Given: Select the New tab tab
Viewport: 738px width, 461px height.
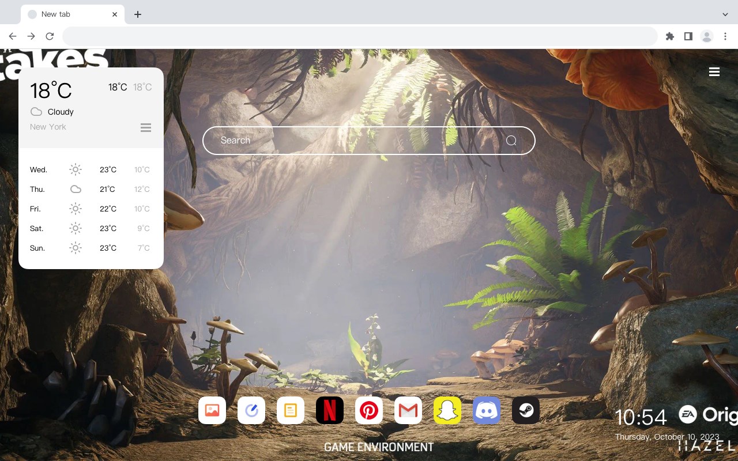Looking at the screenshot, I should (x=73, y=14).
